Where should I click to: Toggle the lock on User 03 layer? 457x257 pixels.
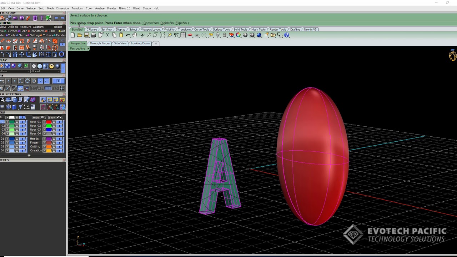click(54, 130)
